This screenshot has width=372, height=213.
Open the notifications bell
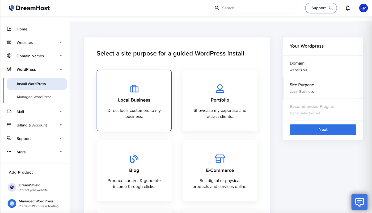[x=348, y=8]
